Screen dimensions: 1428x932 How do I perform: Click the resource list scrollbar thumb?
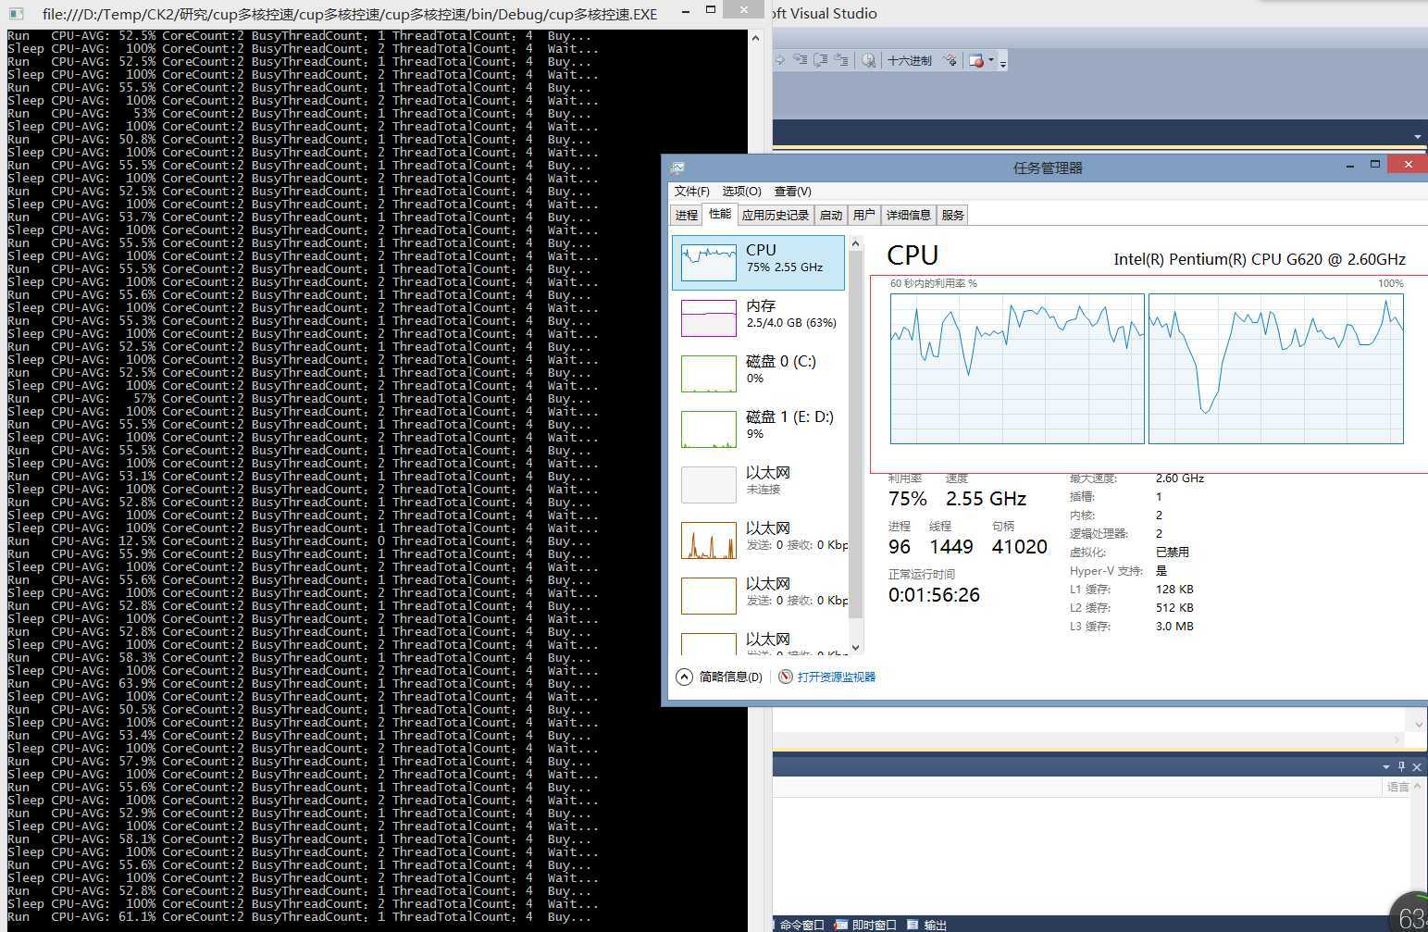click(855, 435)
